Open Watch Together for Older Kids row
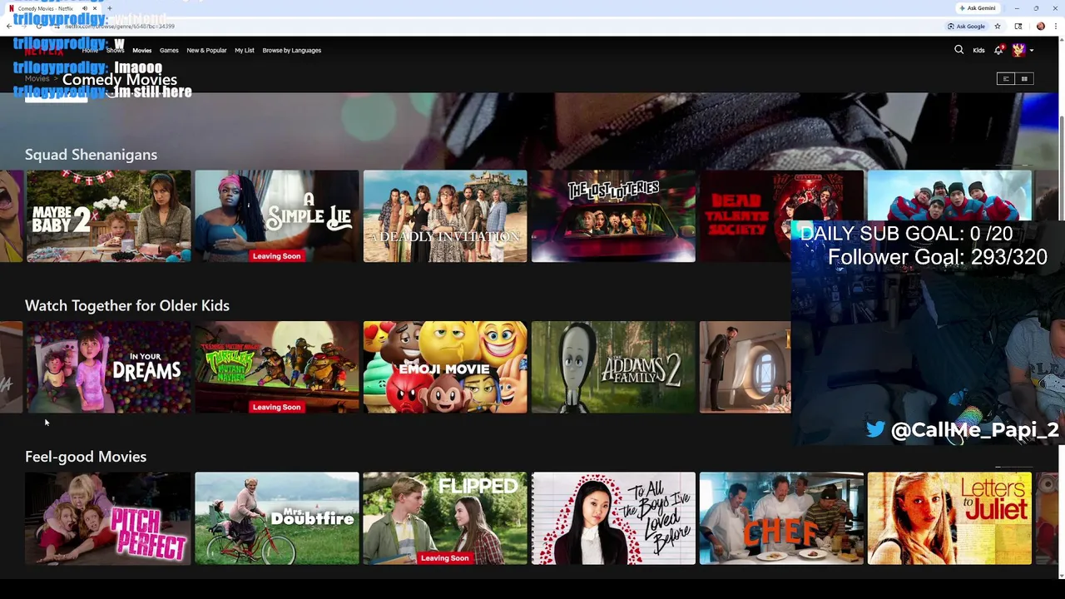1065x599 pixels. (x=127, y=305)
